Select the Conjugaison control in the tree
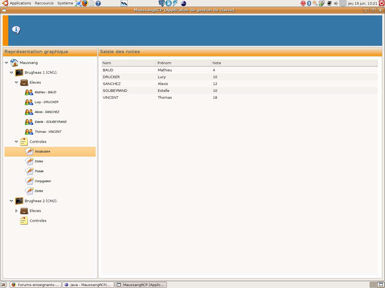This screenshot has width=385, height=288. pyautogui.click(x=43, y=181)
